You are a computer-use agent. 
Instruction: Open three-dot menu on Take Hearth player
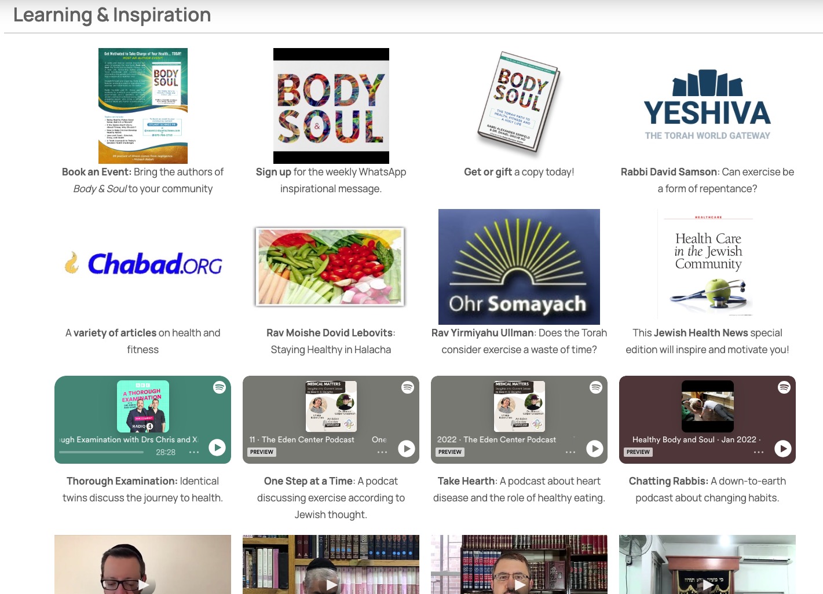[570, 452]
